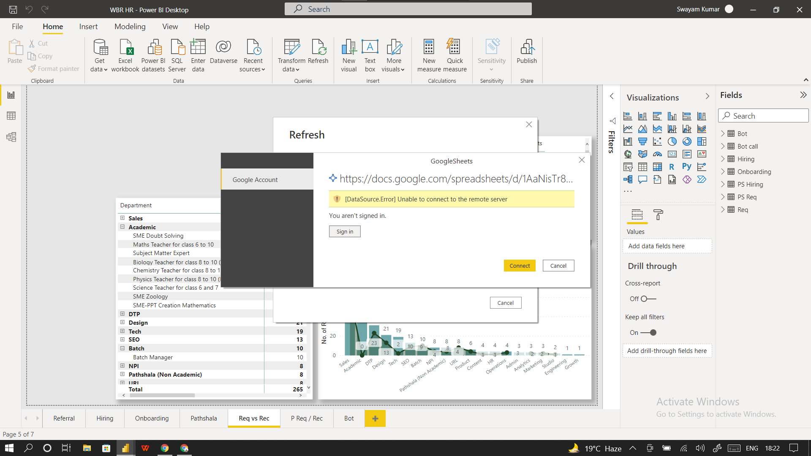Image resolution: width=811 pixels, height=456 pixels.
Task: Open the Format paint roller tab
Action: click(658, 215)
